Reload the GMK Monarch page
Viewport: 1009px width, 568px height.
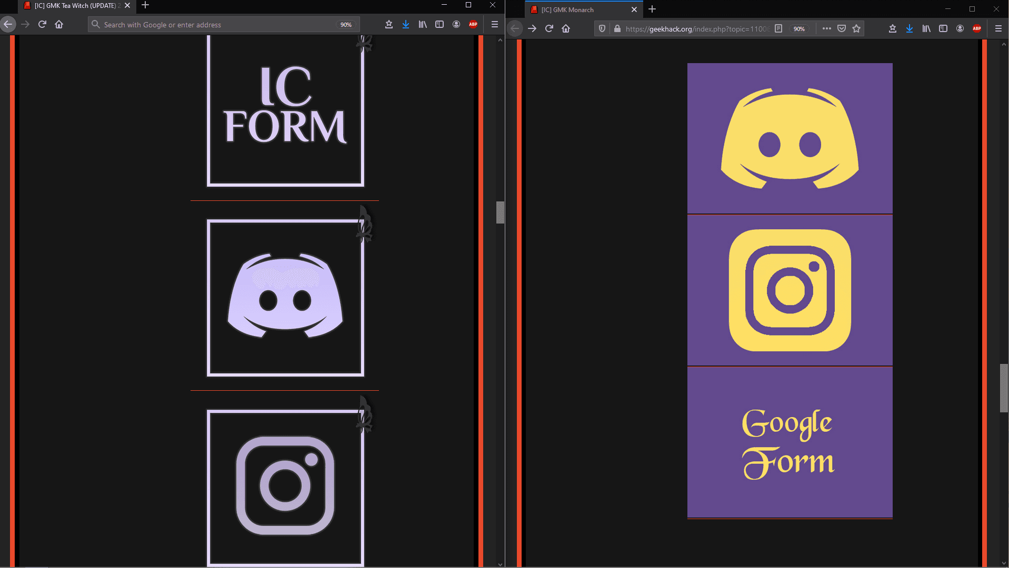click(x=549, y=29)
